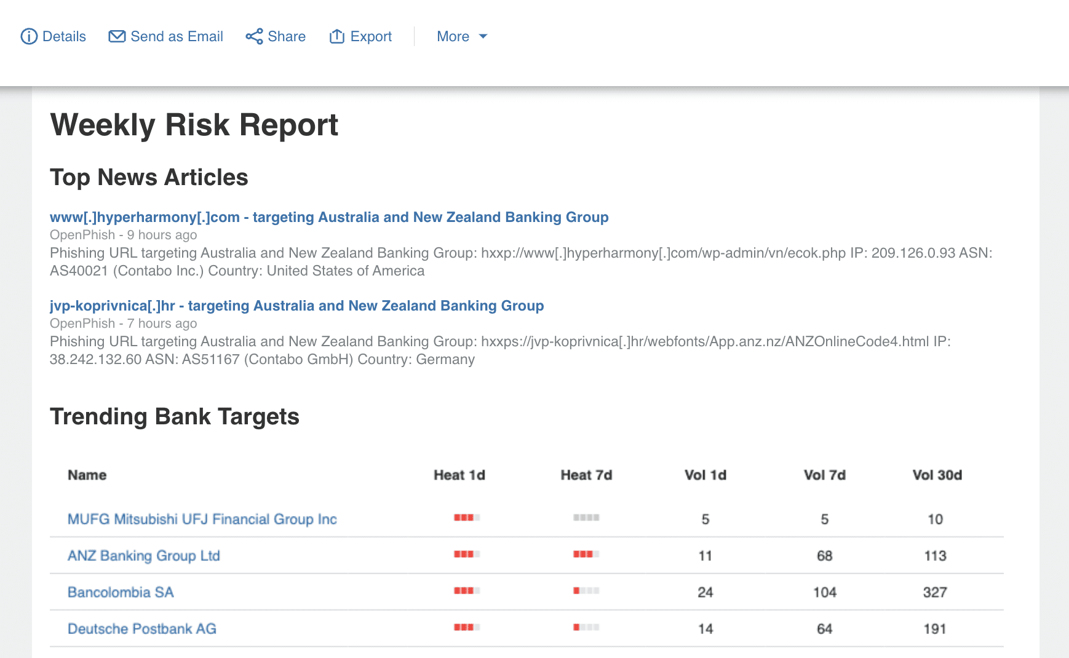
Task: Click the Share nodes icon
Action: point(254,36)
